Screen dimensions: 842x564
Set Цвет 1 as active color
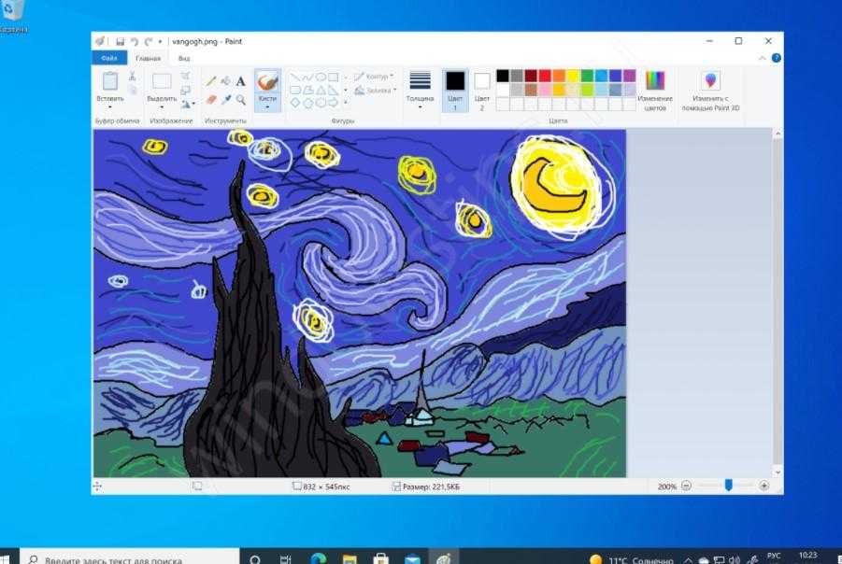(x=455, y=91)
